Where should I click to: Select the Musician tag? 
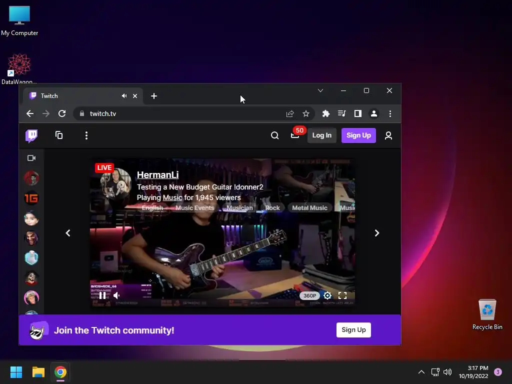[239, 208]
